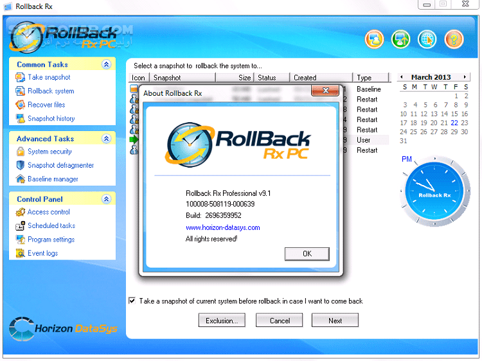Click the Baseline manager house icon
The width and height of the screenshot is (482, 361).
coord(21,179)
